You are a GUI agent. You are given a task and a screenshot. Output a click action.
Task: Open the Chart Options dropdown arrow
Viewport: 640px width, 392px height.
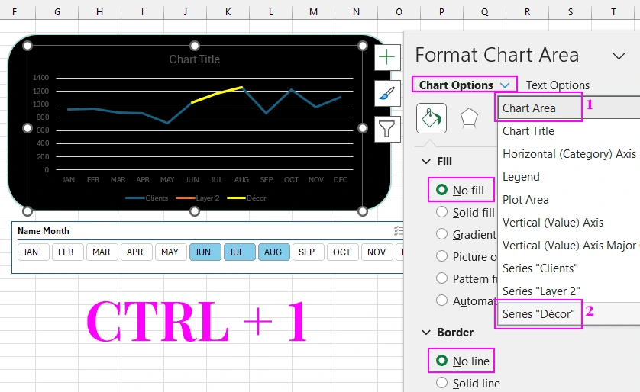click(x=505, y=85)
